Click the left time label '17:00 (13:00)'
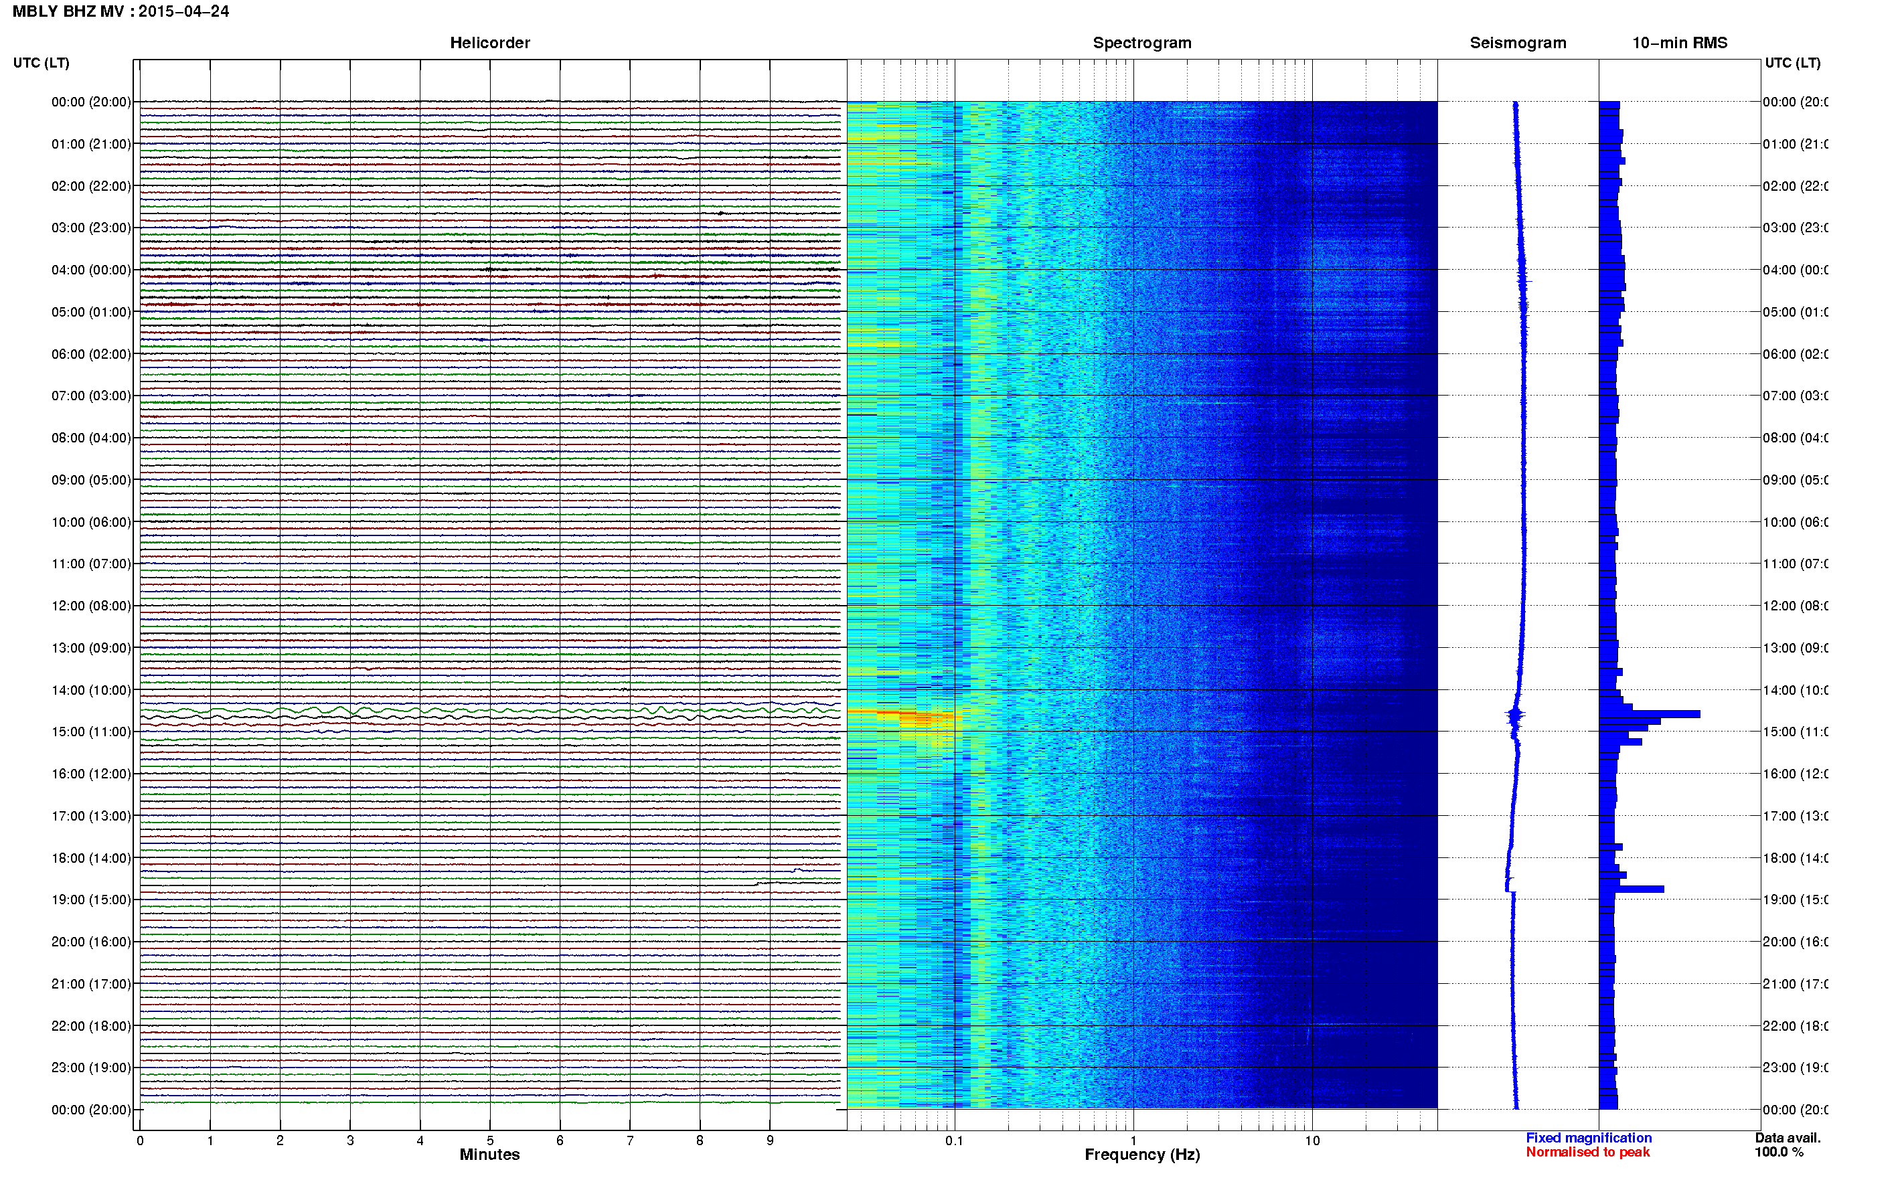 (91, 816)
